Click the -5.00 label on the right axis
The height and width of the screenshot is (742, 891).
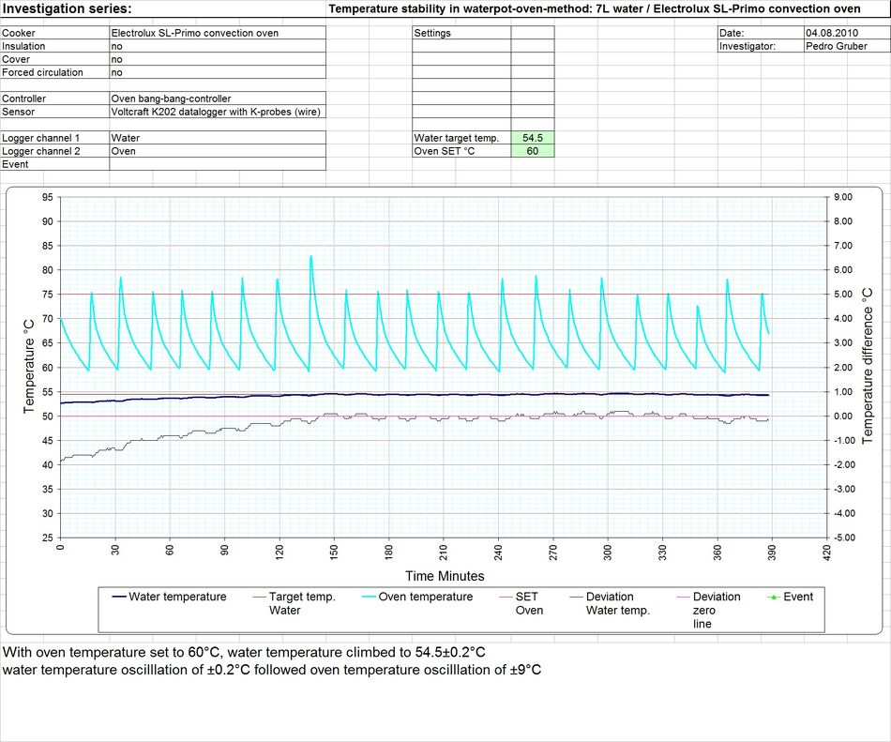pos(843,538)
